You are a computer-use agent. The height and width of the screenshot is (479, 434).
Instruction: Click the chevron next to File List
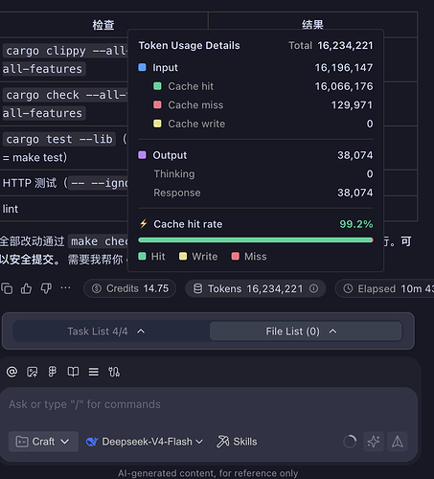click(x=332, y=331)
